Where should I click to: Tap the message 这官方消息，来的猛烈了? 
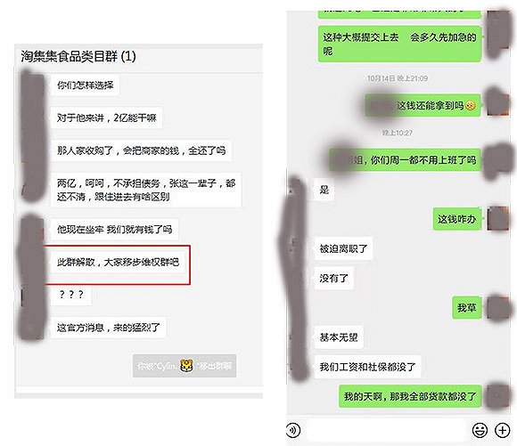tap(108, 328)
